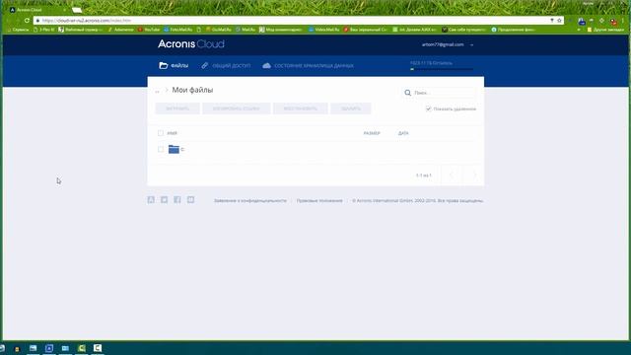Open Заявление о конфиденциальности link

click(x=249, y=200)
